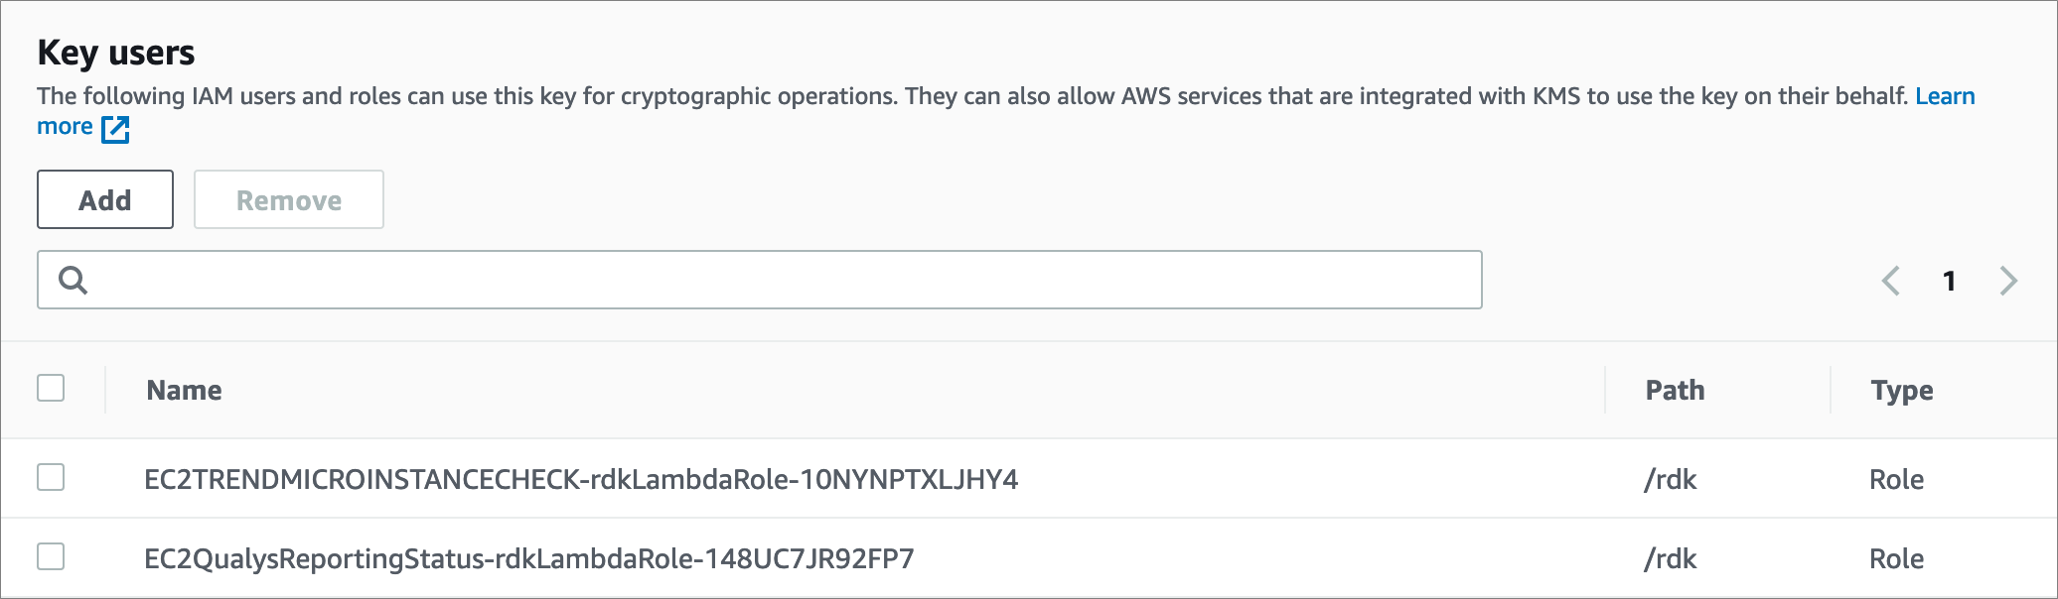Check the EC2QualysReportingStatus role checkbox

(51, 556)
